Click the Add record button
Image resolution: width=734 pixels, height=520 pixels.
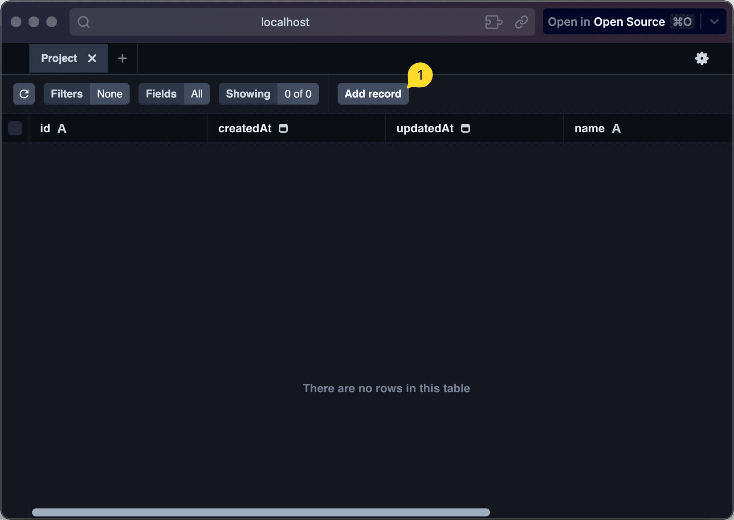pyautogui.click(x=373, y=94)
